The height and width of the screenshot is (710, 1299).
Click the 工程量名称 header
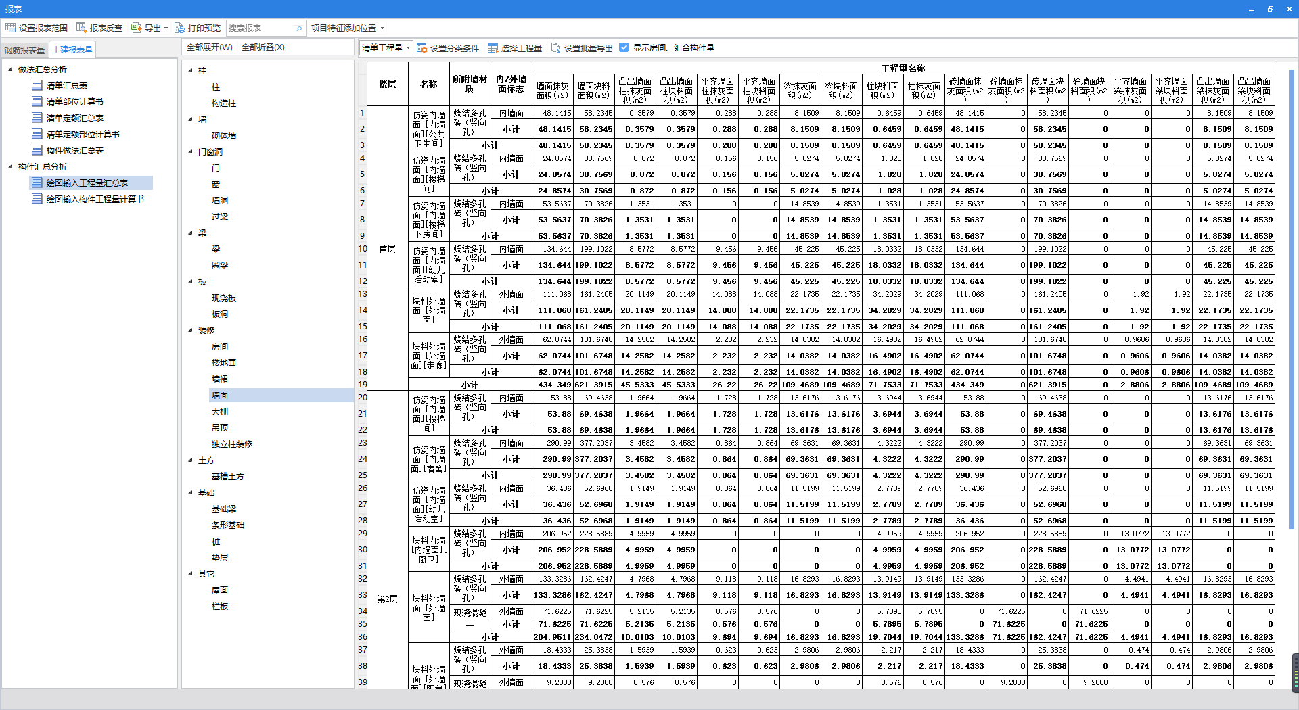[903, 68]
